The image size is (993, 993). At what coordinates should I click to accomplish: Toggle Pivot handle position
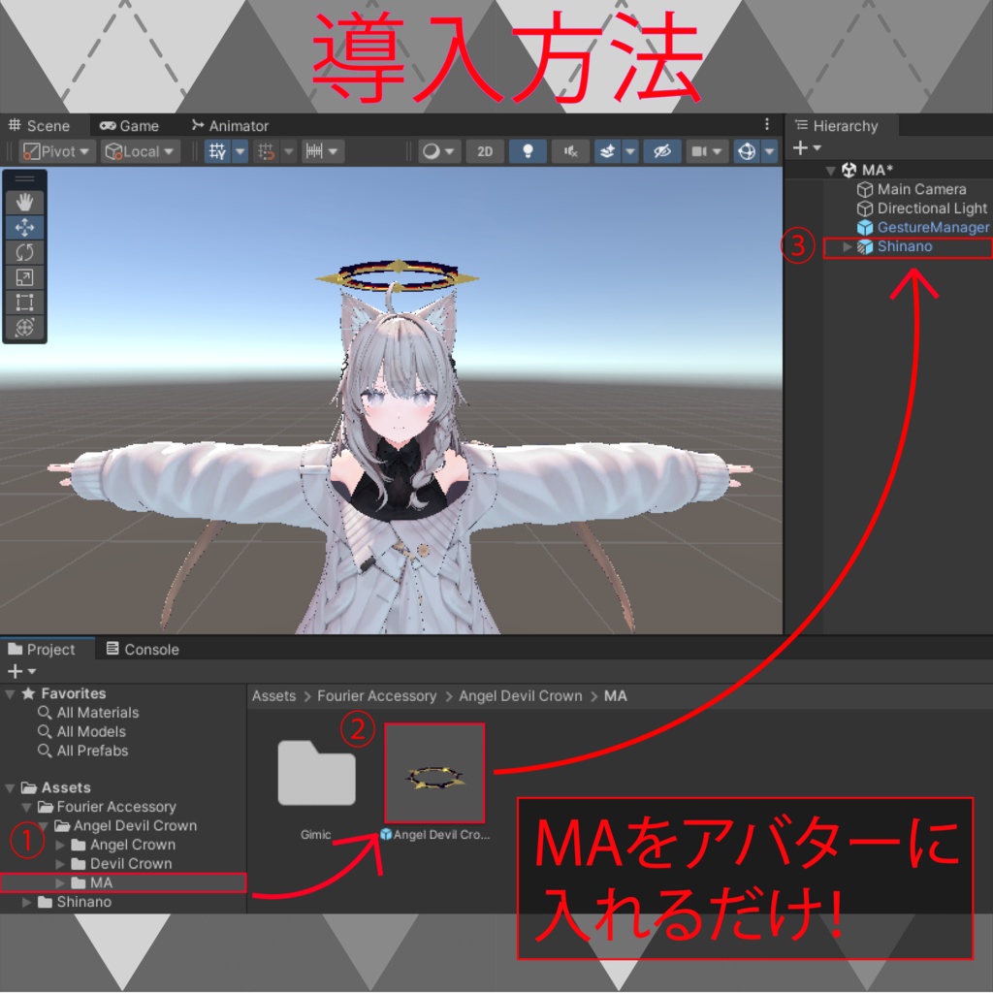pos(57,151)
